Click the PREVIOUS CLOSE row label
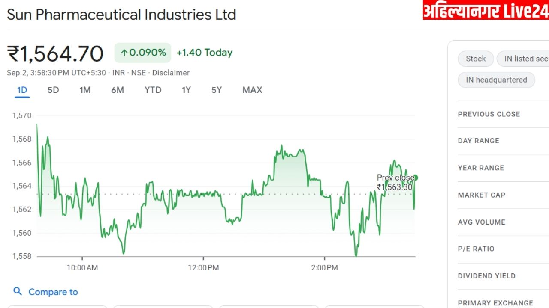Viewport: 549px width, 308px height. pyautogui.click(x=489, y=114)
